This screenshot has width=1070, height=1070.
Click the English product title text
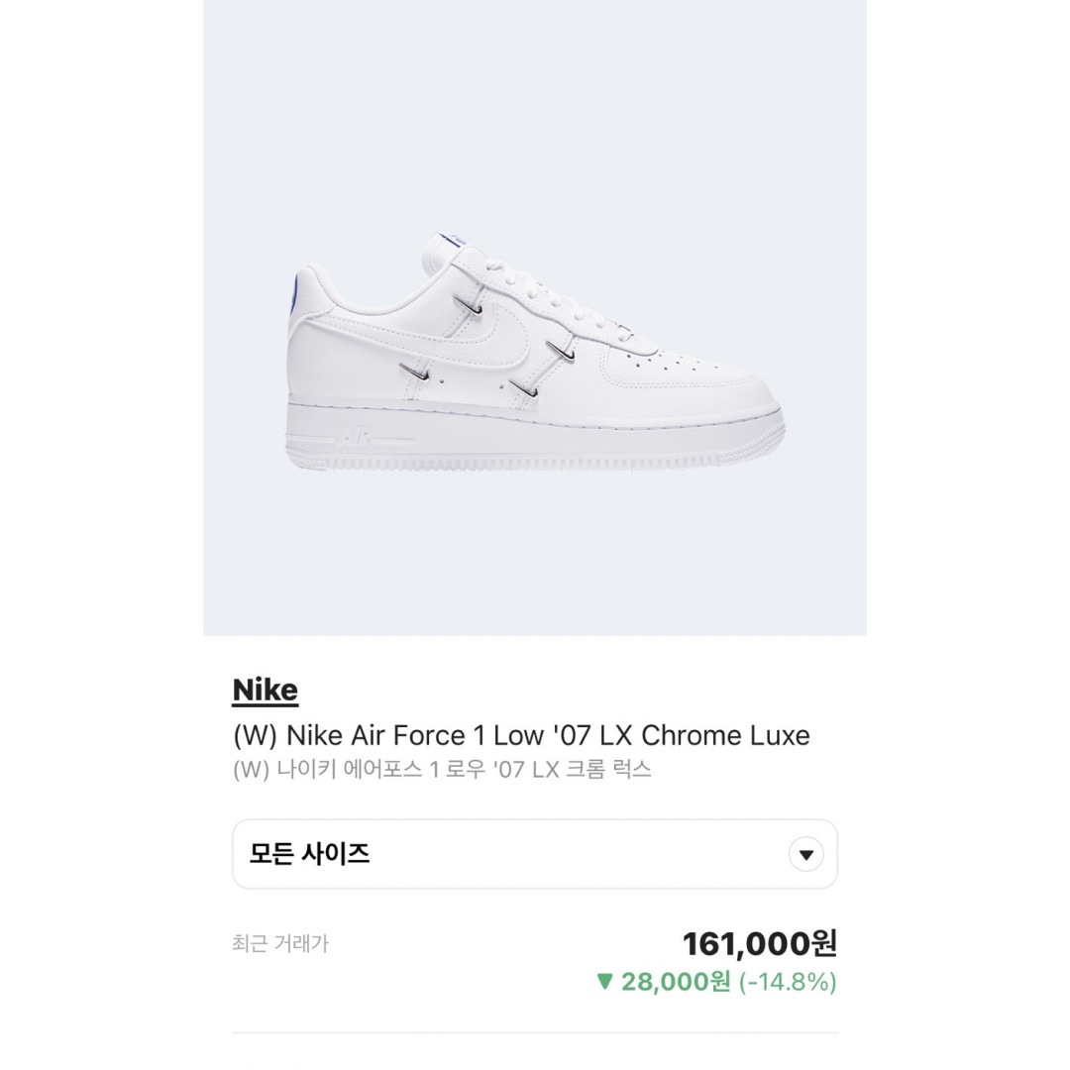(x=520, y=735)
